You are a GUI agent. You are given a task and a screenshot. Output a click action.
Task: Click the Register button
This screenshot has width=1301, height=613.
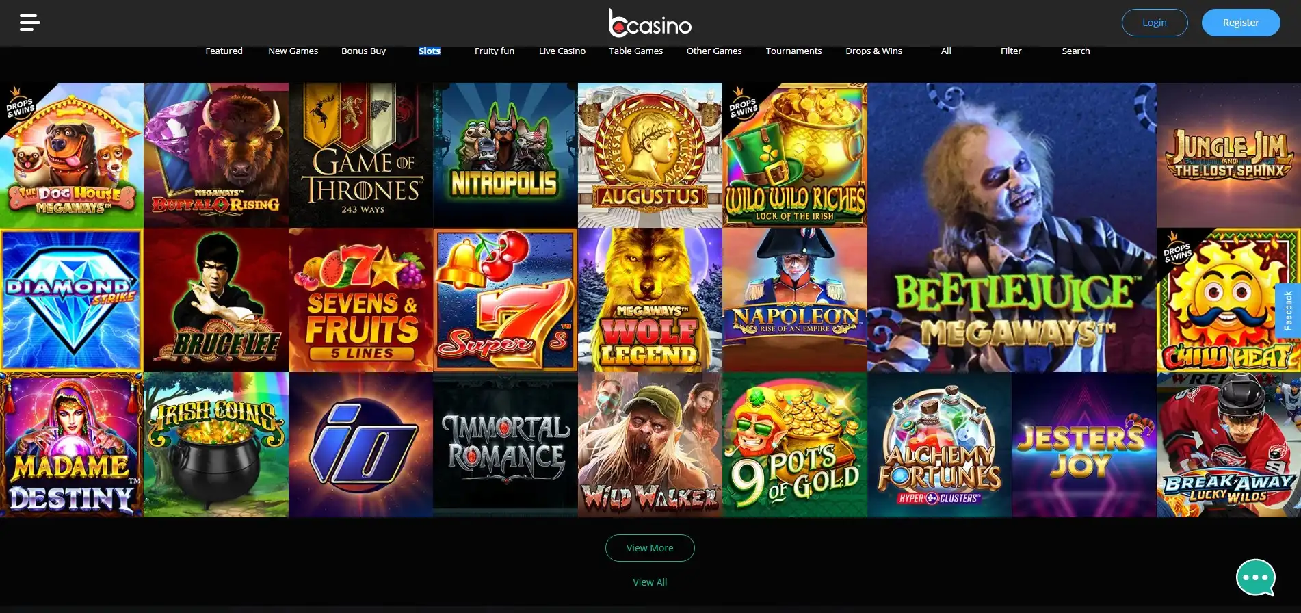tap(1241, 23)
